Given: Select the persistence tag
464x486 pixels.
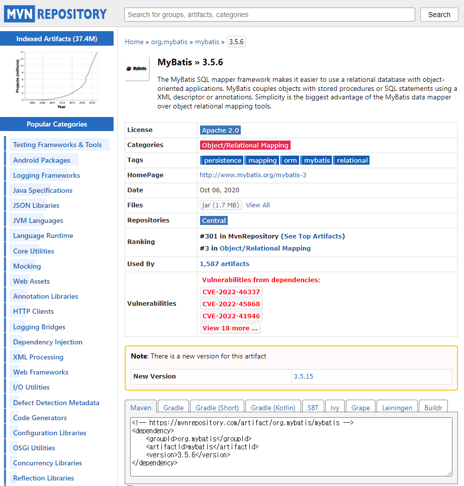Looking at the screenshot, I should tap(222, 160).
